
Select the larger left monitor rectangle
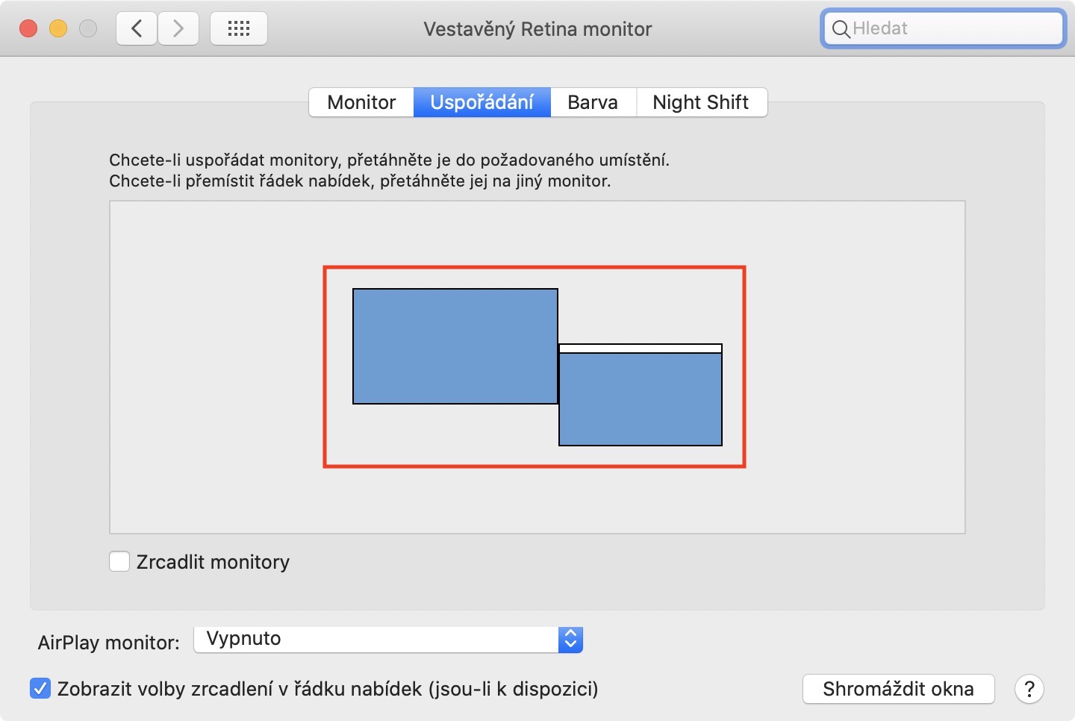pyautogui.click(x=455, y=346)
